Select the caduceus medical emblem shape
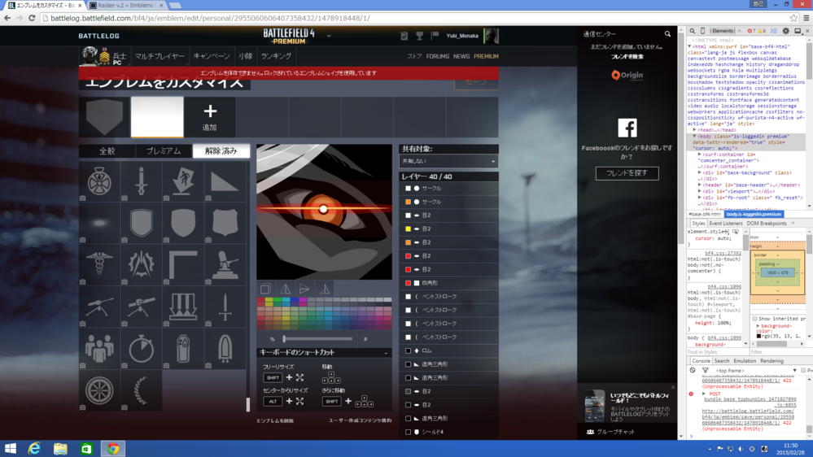Screen dimensions: 813x457 99,265
